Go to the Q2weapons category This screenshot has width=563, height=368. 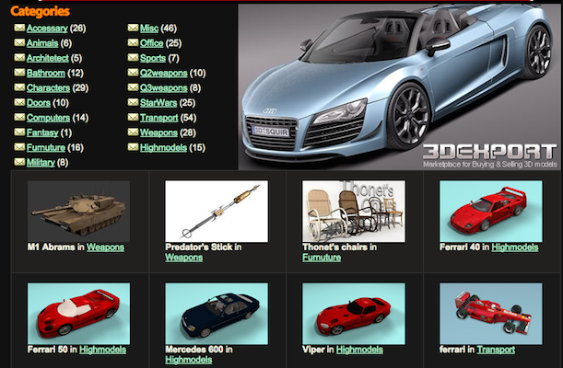[164, 73]
